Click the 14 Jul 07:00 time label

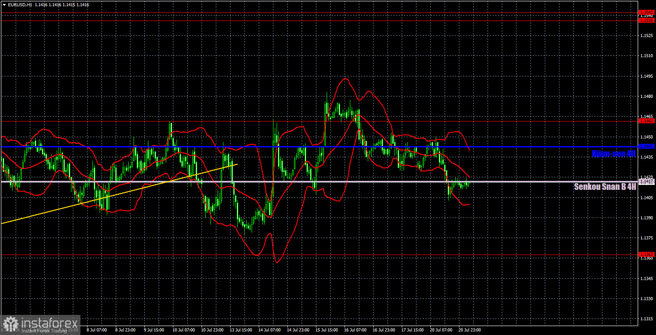[269, 330]
